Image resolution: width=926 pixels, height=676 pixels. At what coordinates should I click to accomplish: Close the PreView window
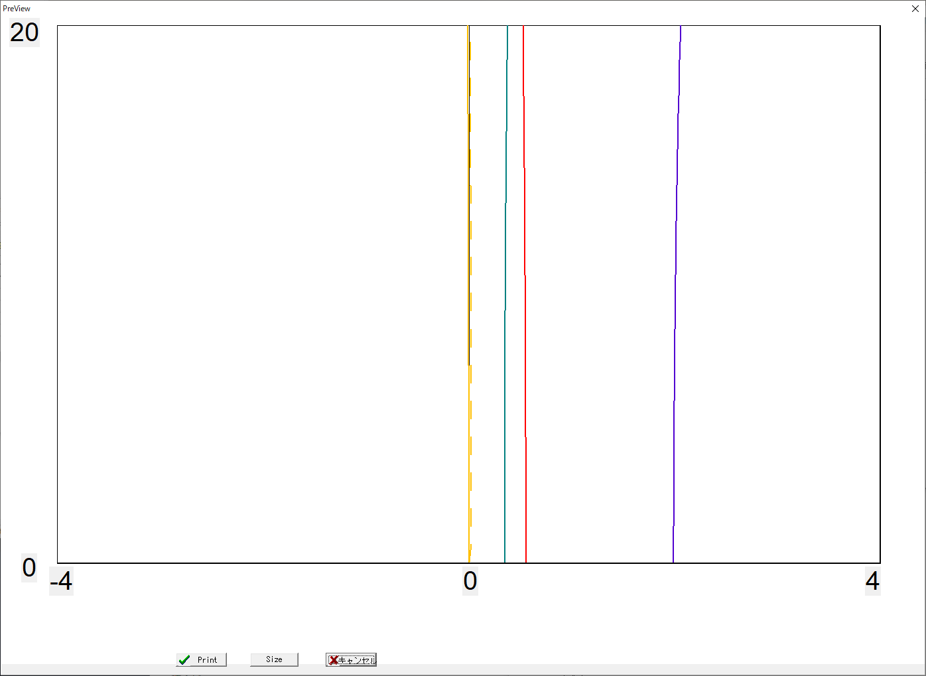(915, 9)
